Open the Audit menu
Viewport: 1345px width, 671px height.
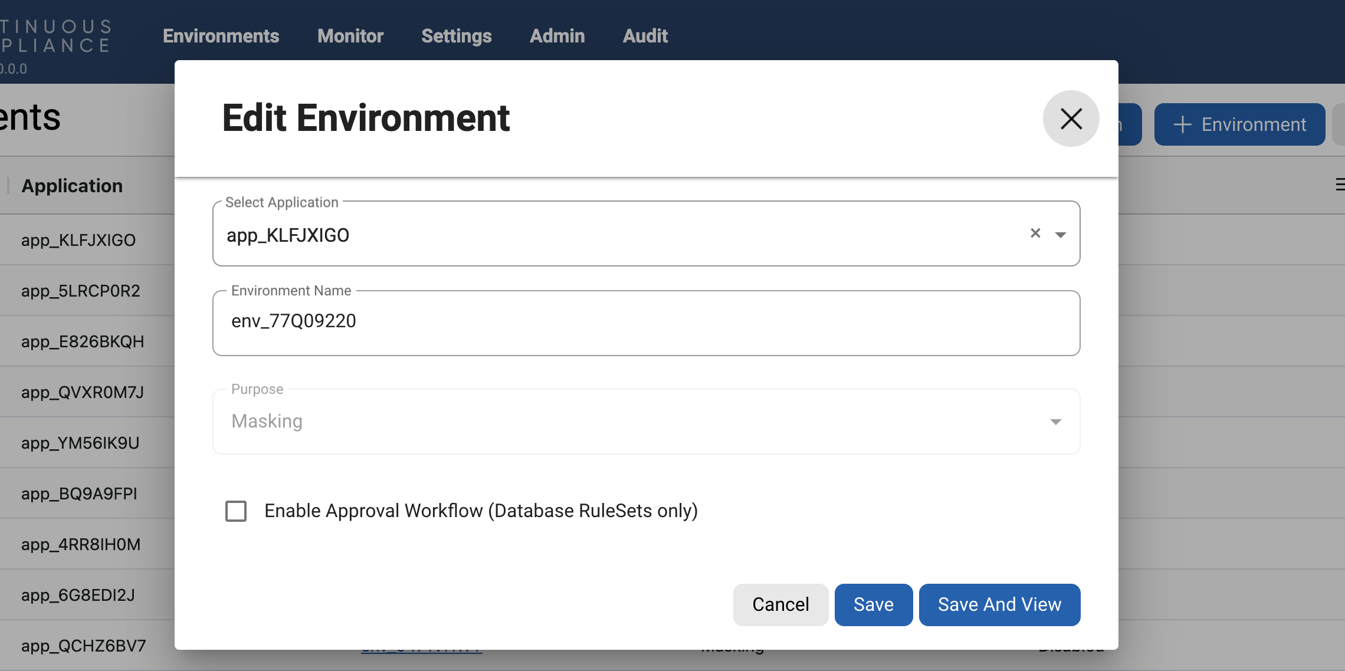[645, 36]
